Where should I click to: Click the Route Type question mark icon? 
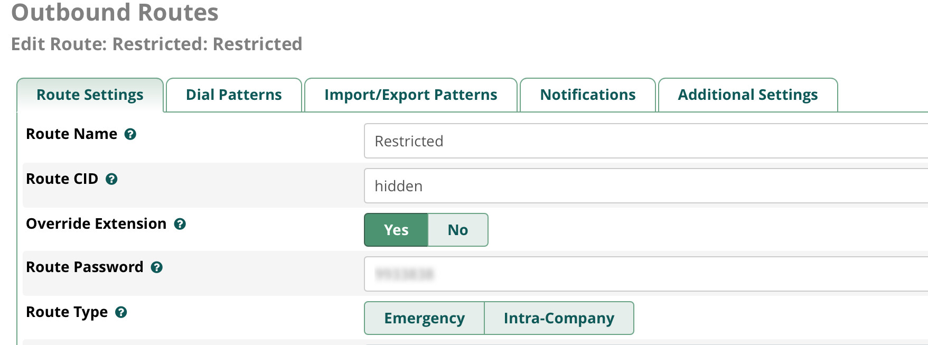coord(121,312)
